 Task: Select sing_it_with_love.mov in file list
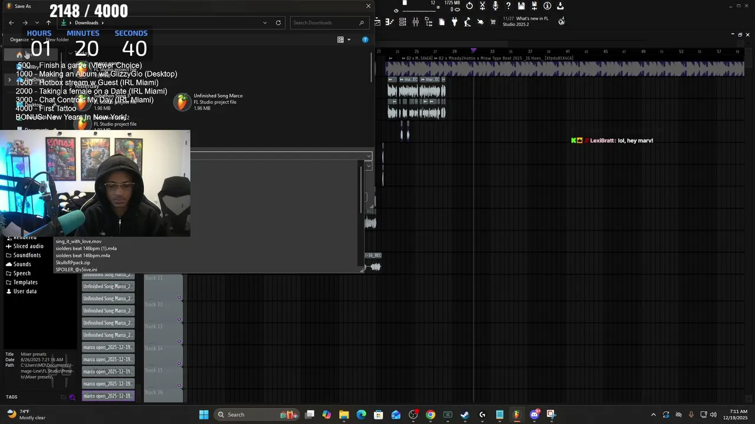[78, 241]
